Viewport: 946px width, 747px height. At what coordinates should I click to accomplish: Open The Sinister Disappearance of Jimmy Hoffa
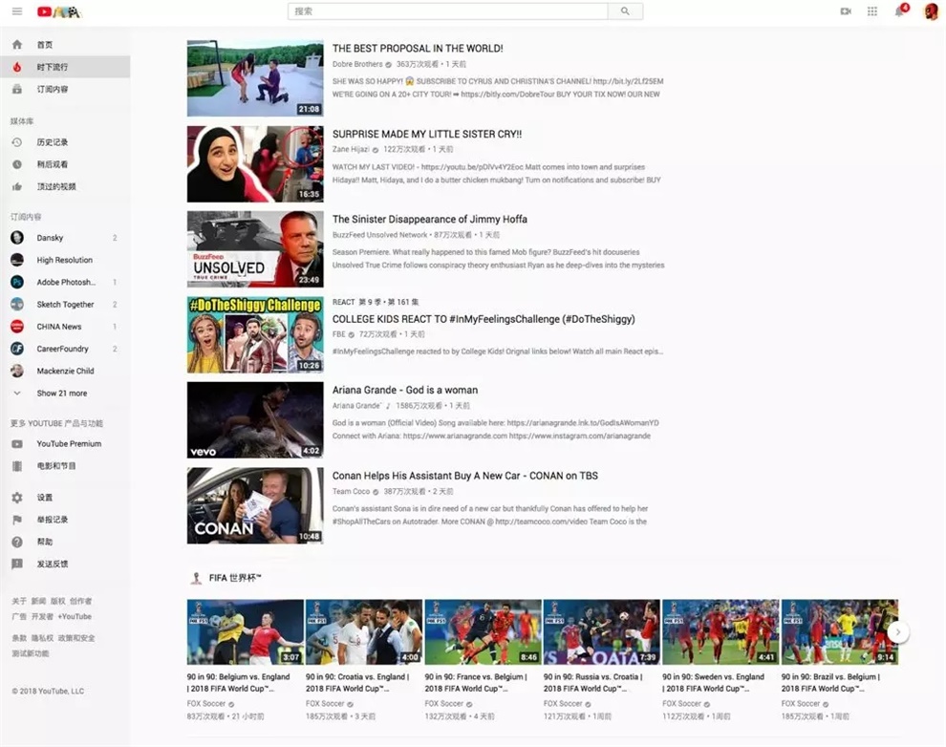tap(430, 220)
